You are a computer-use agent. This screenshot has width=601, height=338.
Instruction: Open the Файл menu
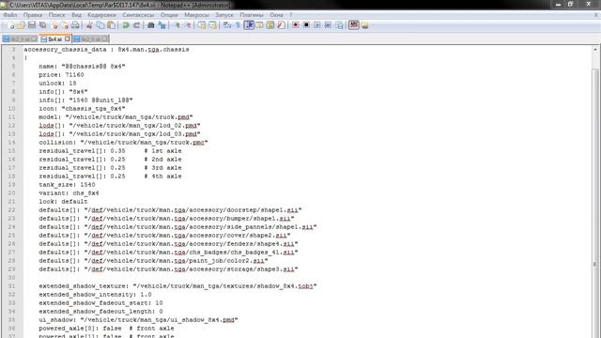point(10,15)
